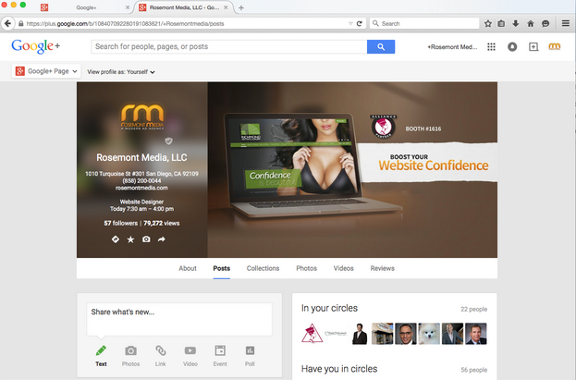Click the In your circles heading
Viewport: 576px width, 380px height.
329,308
